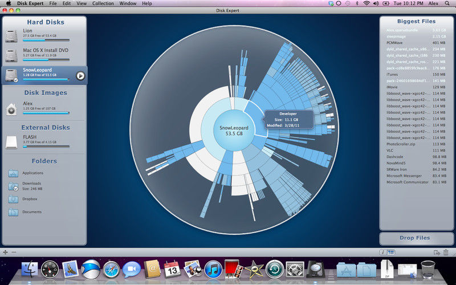Open the View menu
The height and width of the screenshot is (285, 456).
coord(82,3)
